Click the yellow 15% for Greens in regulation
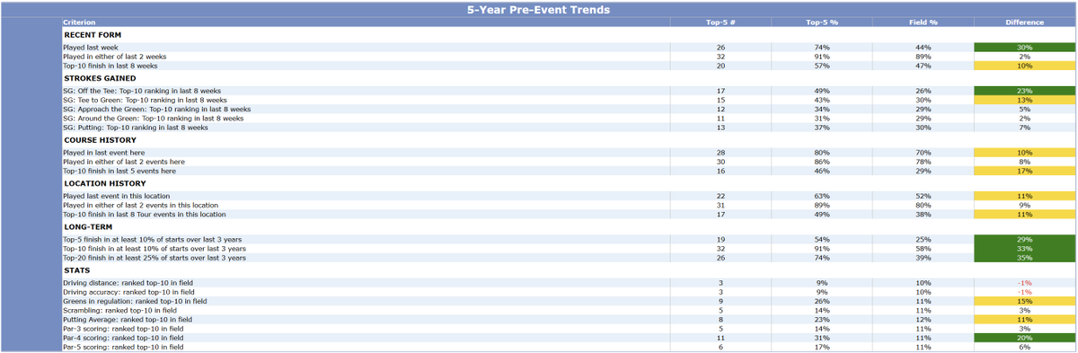Image resolution: width=1078 pixels, height=353 pixels. (x=1024, y=301)
